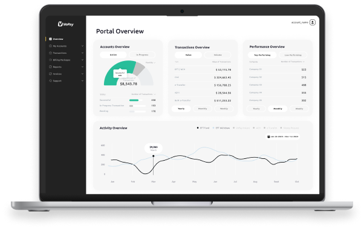This screenshot has height=229, width=364.
Task: Click the In Progress Transaction progress bar
Action: coord(137,106)
